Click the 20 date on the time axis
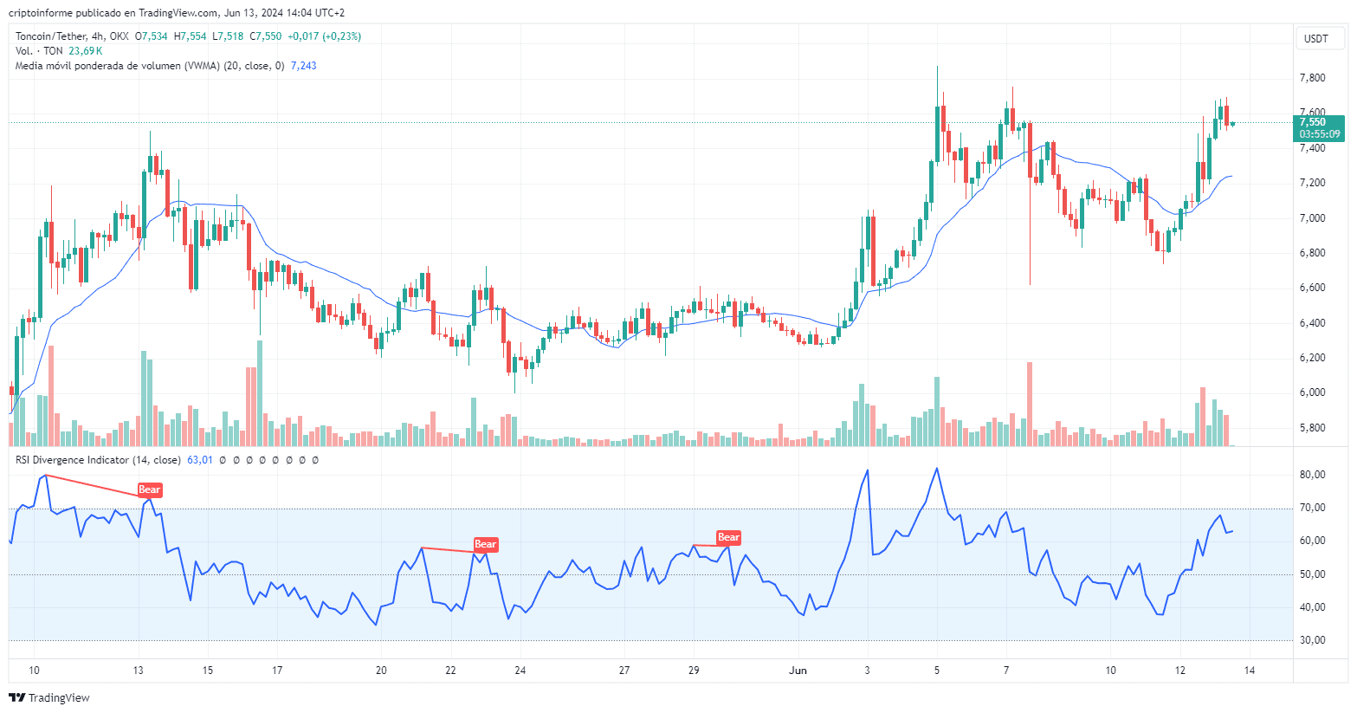 [x=381, y=671]
